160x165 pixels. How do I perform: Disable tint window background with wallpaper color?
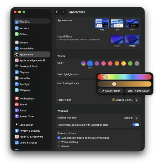pos(136,125)
